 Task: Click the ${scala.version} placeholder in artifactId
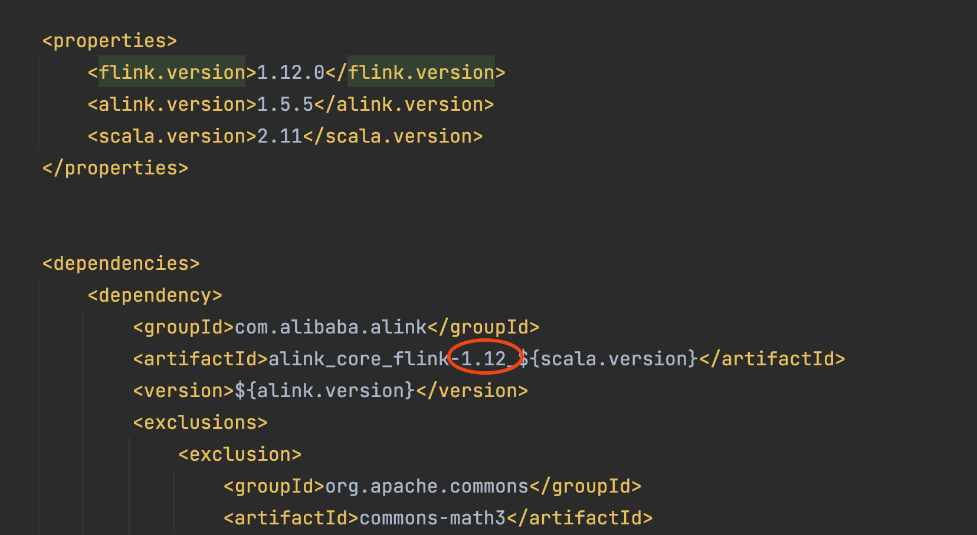[x=608, y=359]
